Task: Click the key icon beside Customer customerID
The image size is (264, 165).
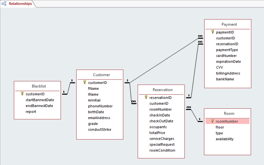Action: tap(85, 82)
